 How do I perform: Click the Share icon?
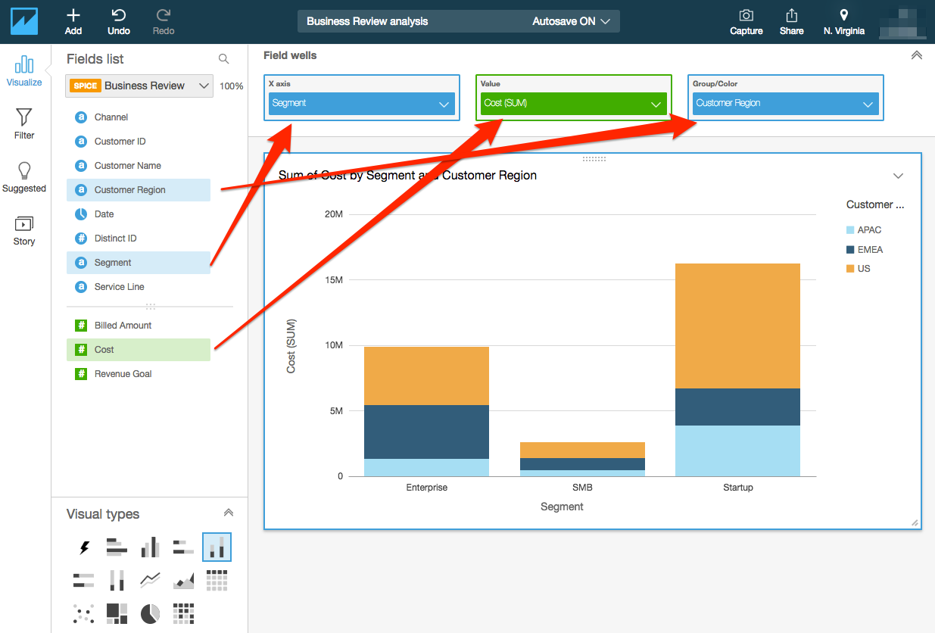click(791, 21)
